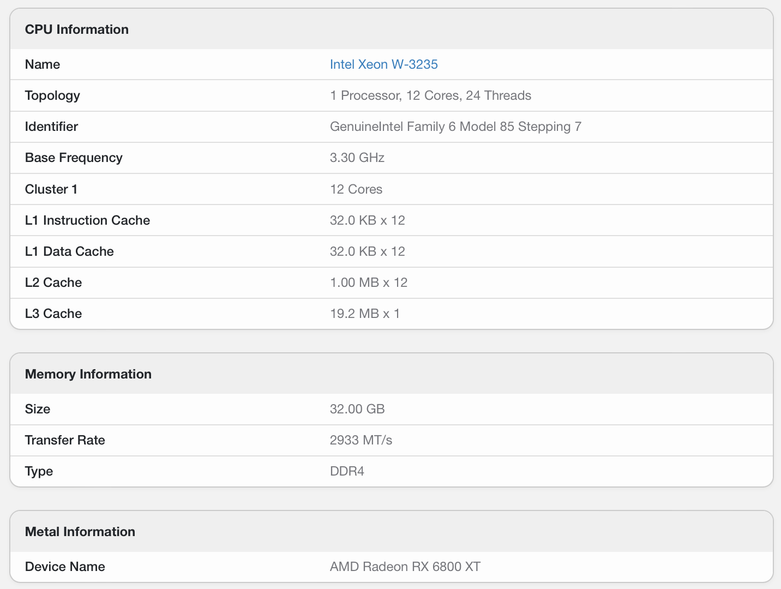
Task: Select '1 Processor, 12 Cores, 24 Threads'
Action: [430, 95]
